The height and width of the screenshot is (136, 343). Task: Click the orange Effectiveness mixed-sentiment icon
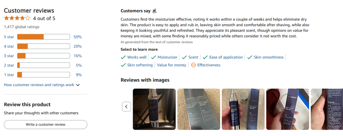tap(193, 65)
